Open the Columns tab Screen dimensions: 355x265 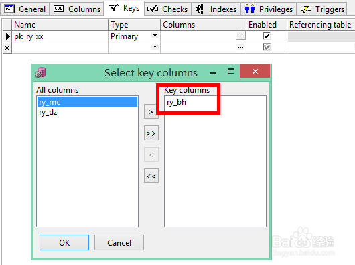pos(77,9)
